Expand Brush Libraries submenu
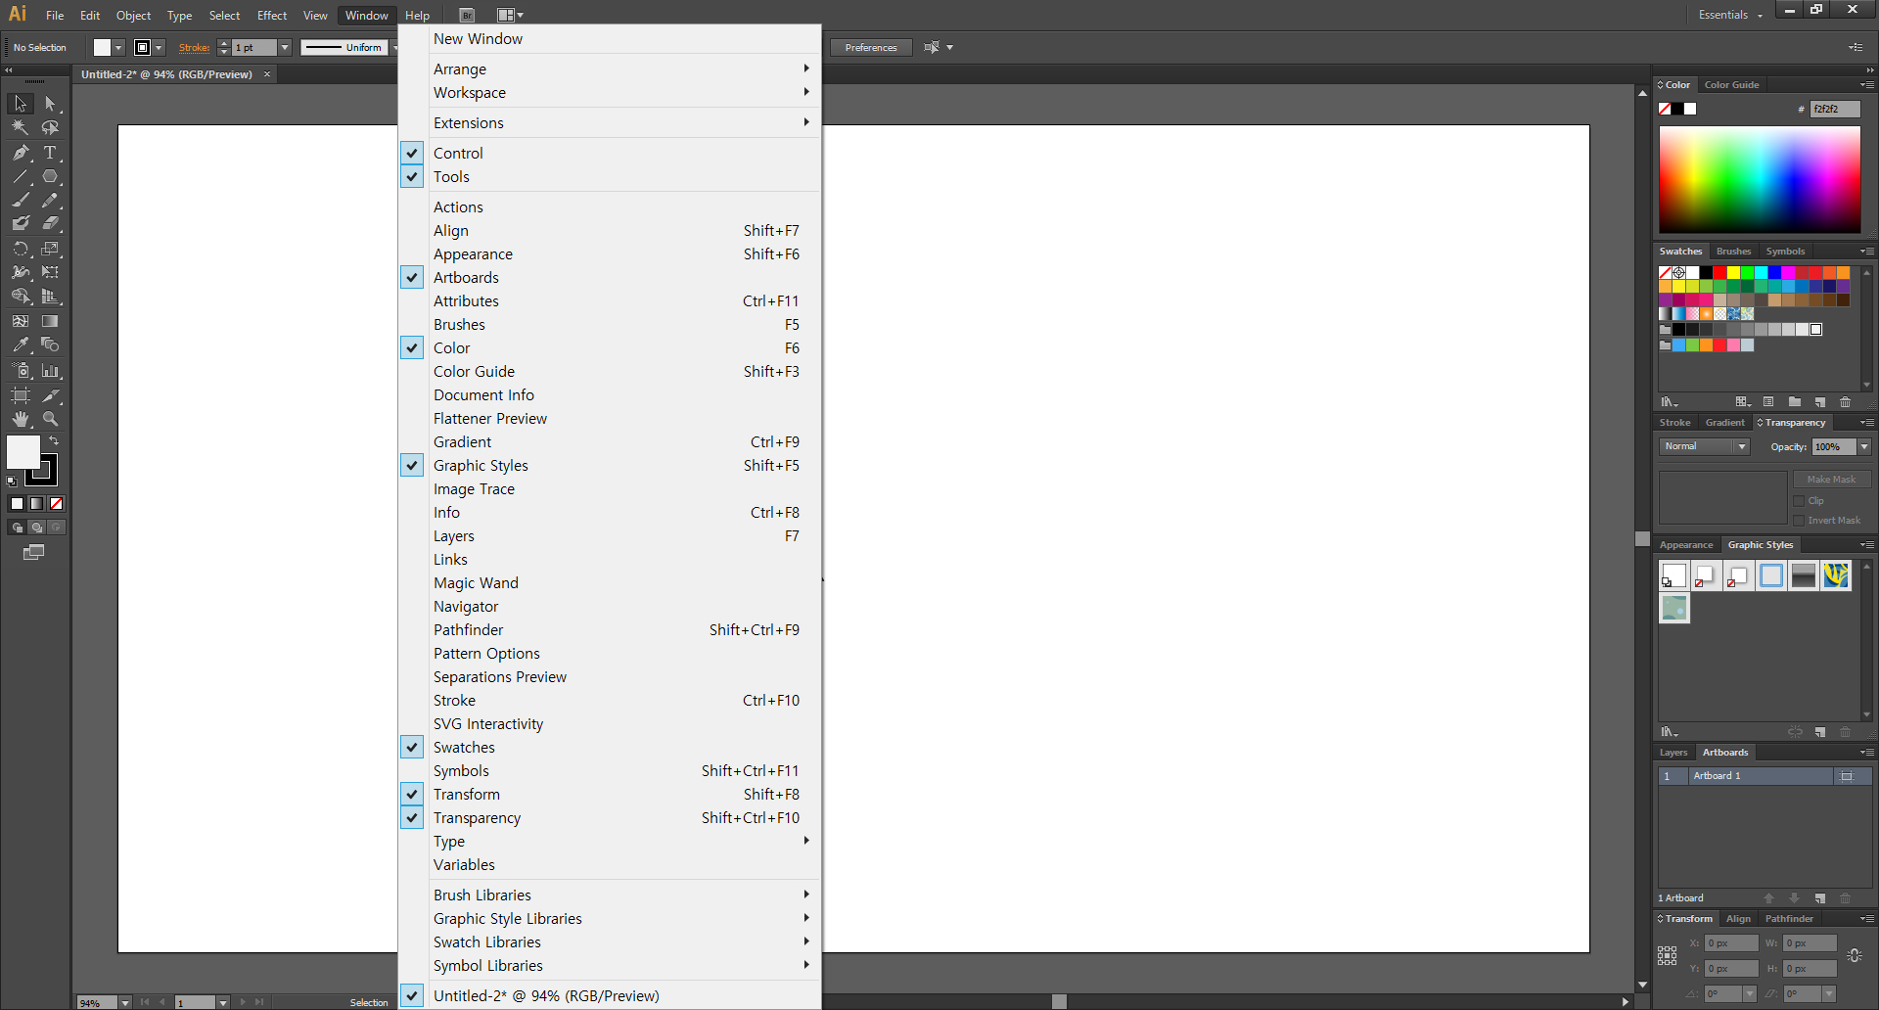 [609, 895]
